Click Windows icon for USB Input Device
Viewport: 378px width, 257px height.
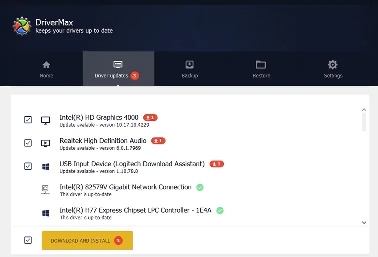[46, 167]
